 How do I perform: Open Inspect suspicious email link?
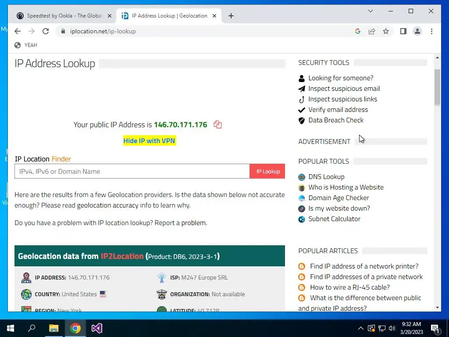[x=344, y=89]
